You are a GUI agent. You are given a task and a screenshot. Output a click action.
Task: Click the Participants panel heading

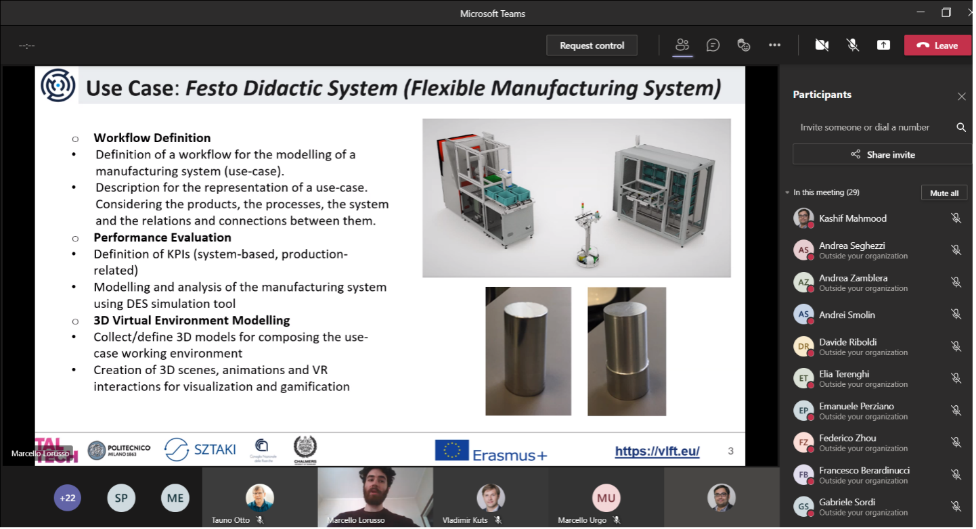[822, 95]
